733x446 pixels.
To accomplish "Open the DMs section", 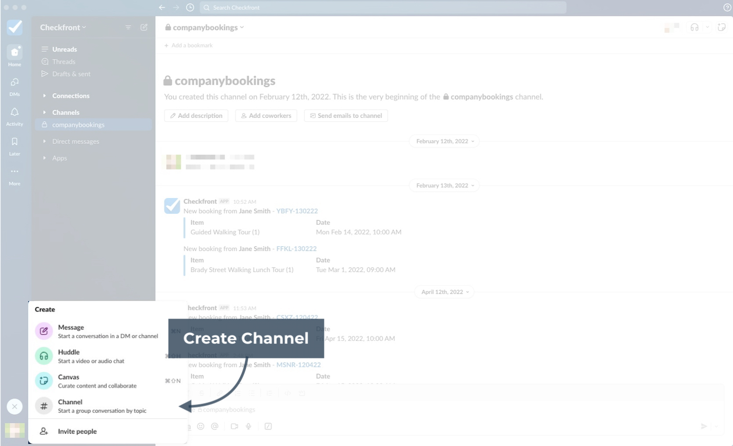I will click(x=14, y=87).
